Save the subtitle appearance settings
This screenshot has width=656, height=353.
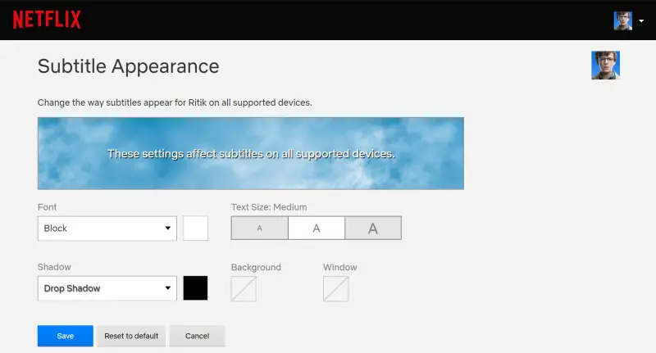click(x=66, y=336)
